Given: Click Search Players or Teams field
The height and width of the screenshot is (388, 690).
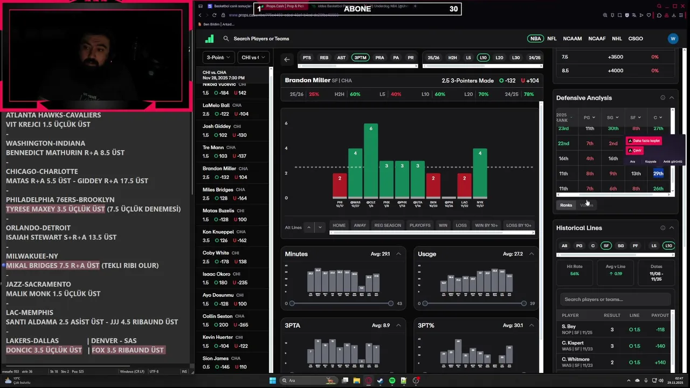Looking at the screenshot, I should point(261,39).
